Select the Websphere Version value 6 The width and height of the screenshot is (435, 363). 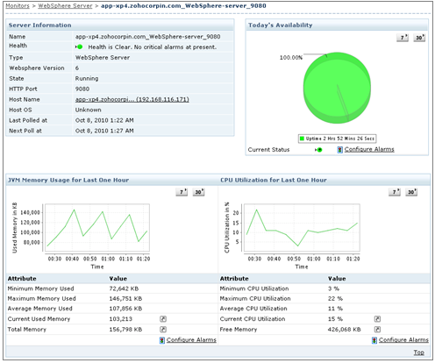coord(77,68)
